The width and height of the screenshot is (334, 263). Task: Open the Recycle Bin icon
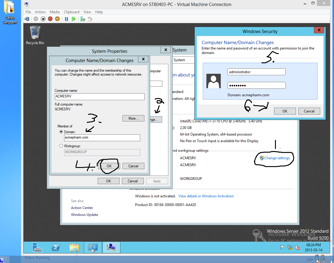(35, 35)
